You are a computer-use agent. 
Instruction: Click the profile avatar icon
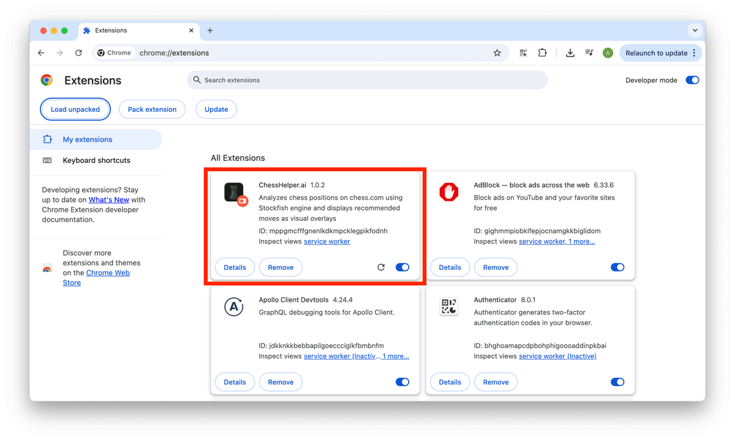(607, 53)
